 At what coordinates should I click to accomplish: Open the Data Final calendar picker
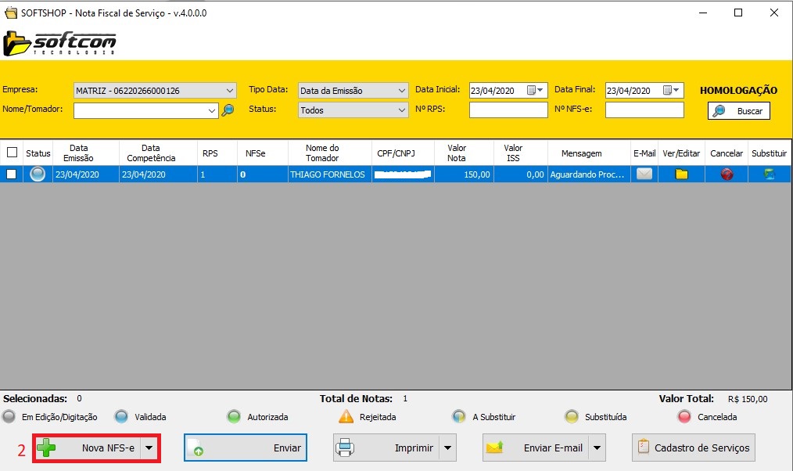click(x=672, y=91)
